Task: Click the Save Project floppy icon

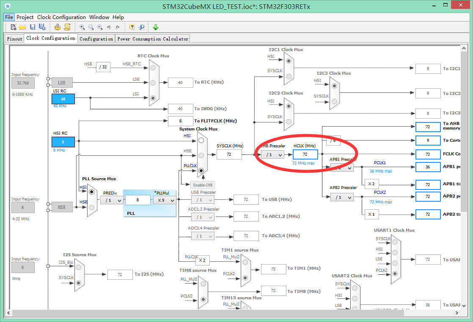Action: point(33,27)
